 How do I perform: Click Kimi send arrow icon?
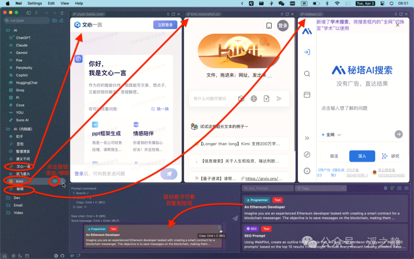(279, 99)
